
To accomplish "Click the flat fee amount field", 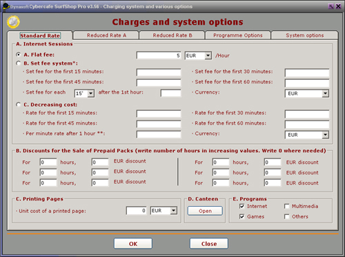I will pos(159,55).
